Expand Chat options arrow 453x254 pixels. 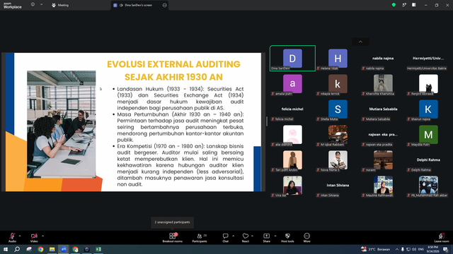coord(233,236)
